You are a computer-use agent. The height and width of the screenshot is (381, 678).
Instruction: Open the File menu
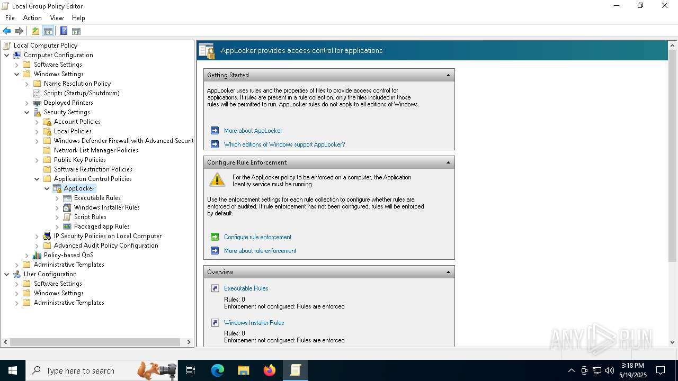point(10,18)
